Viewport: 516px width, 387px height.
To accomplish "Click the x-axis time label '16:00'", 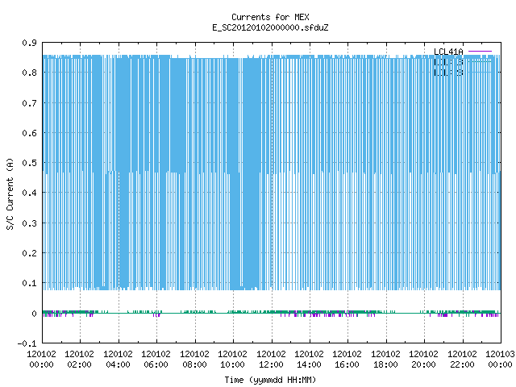I will (x=347, y=364).
